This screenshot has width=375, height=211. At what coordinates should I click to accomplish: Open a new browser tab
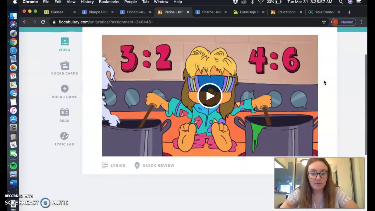click(349, 12)
